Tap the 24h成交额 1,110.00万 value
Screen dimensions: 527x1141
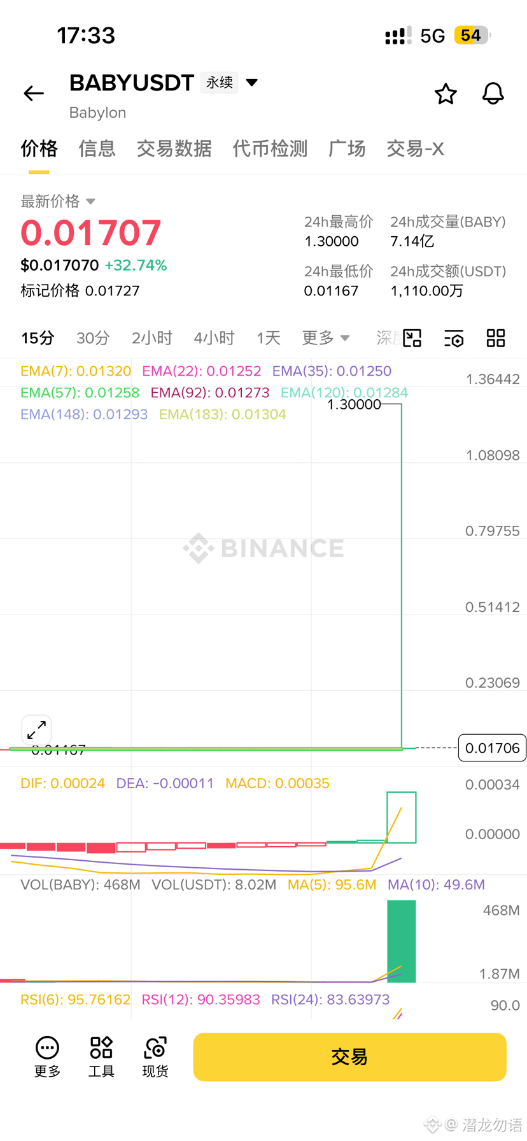click(x=426, y=291)
